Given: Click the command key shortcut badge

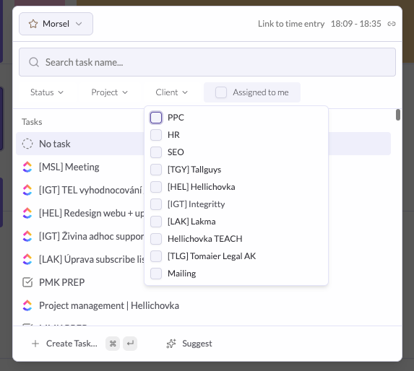Looking at the screenshot, I should [113, 344].
